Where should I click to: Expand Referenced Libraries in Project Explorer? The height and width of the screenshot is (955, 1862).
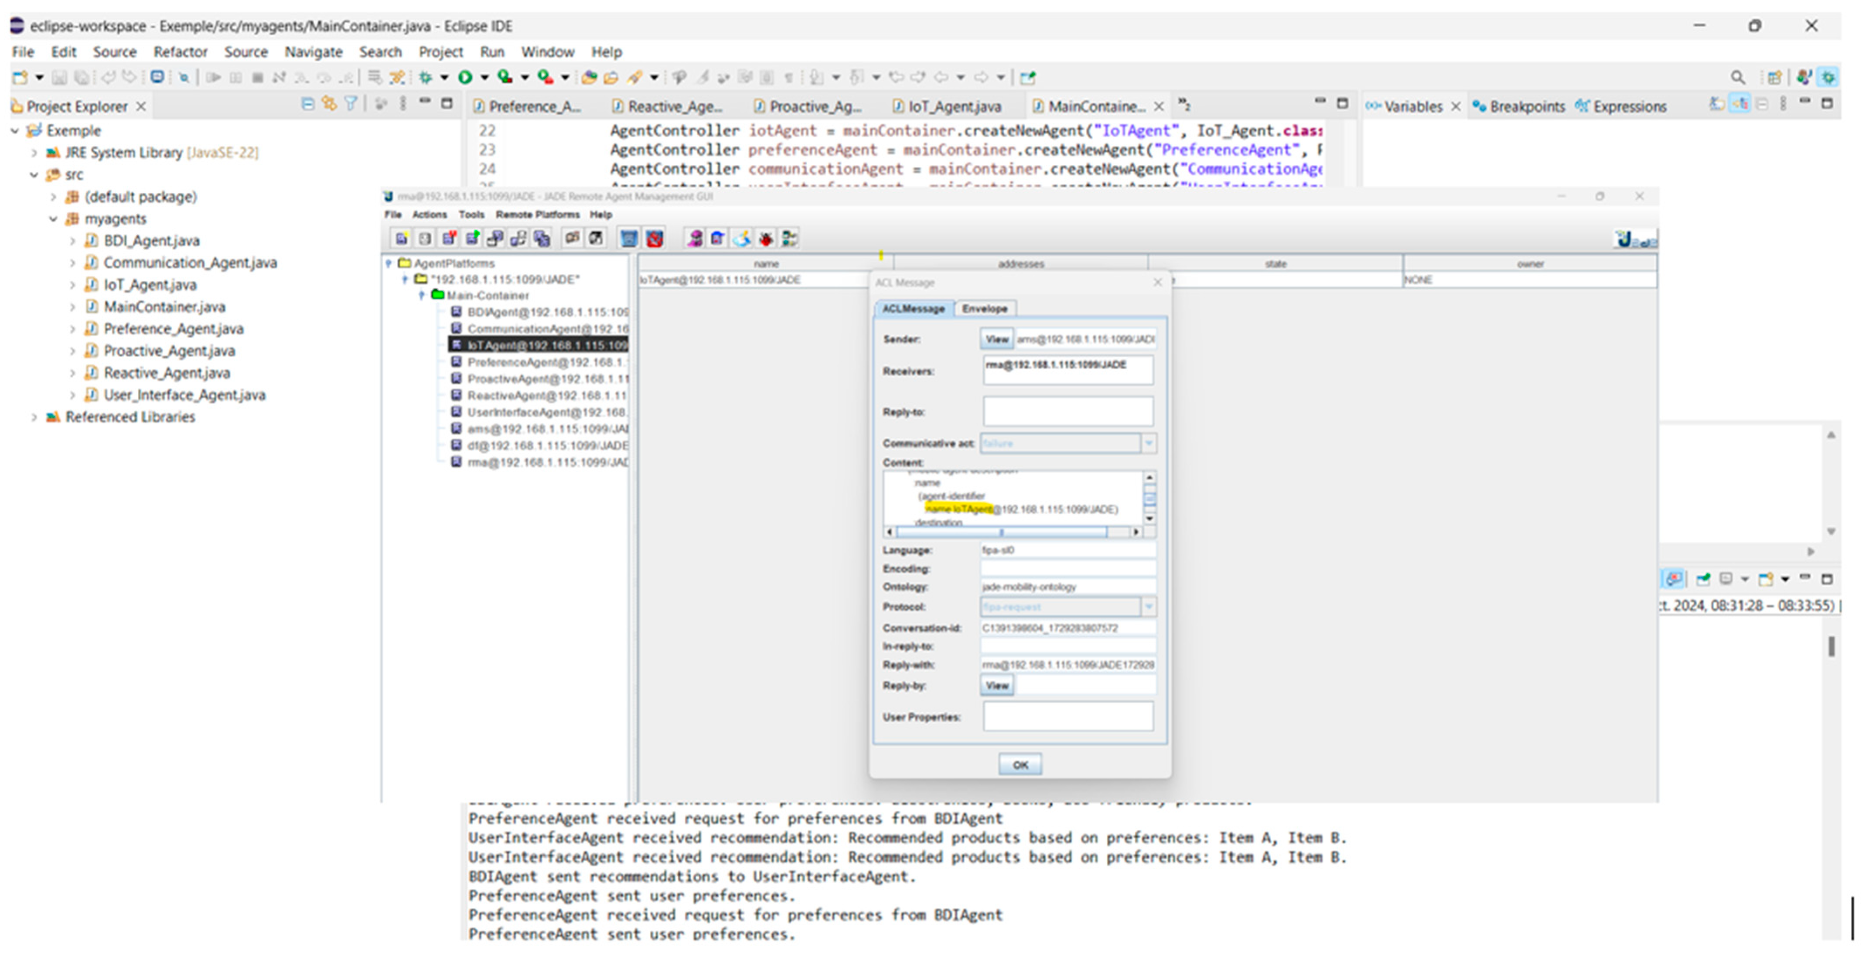click(34, 417)
